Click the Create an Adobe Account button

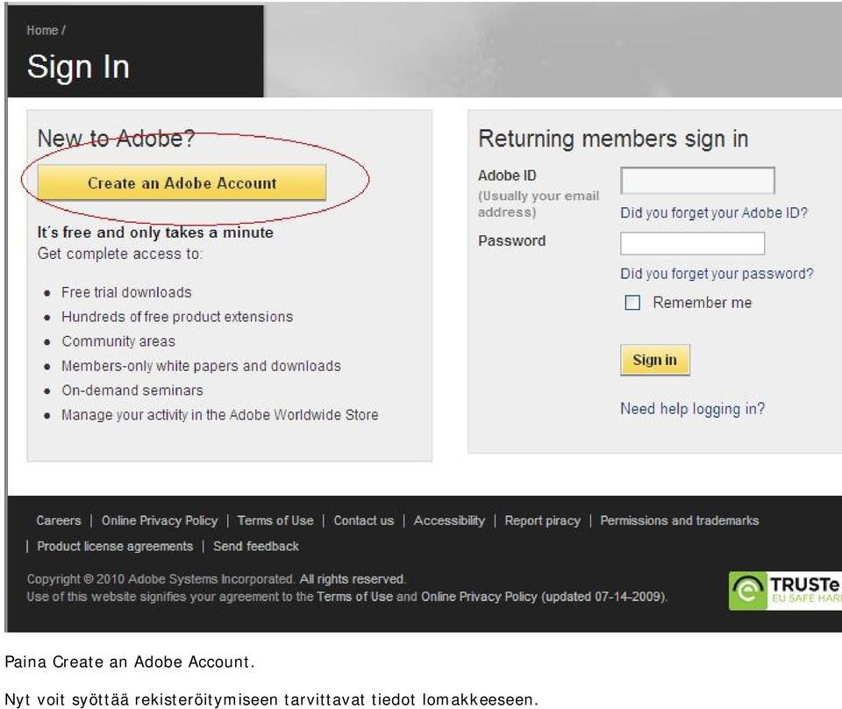[182, 183]
